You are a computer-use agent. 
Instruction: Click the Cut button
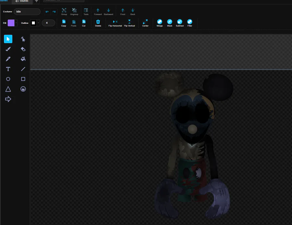pos(84,23)
